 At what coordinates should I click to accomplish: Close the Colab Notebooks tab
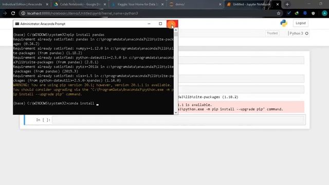coord(105,4)
